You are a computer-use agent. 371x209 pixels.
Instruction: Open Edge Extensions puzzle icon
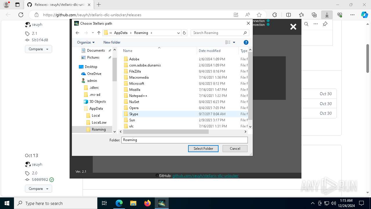coord(274,15)
